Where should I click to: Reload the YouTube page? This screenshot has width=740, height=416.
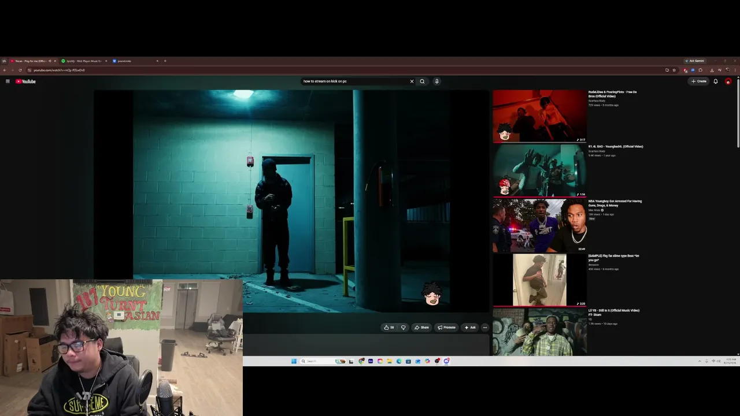pos(20,70)
